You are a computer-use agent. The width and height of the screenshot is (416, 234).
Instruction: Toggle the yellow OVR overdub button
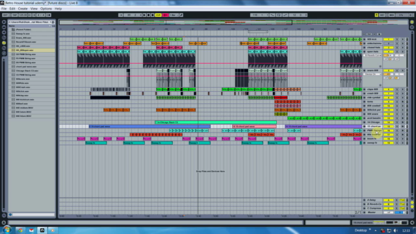pos(159,15)
